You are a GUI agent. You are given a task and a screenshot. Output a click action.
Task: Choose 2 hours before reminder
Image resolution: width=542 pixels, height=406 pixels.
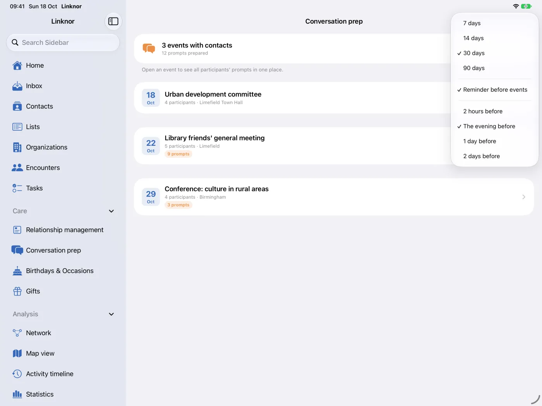(x=495, y=111)
